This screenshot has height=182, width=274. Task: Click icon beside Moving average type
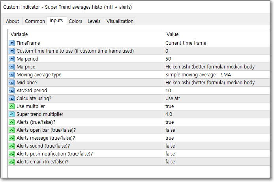click(x=11, y=74)
